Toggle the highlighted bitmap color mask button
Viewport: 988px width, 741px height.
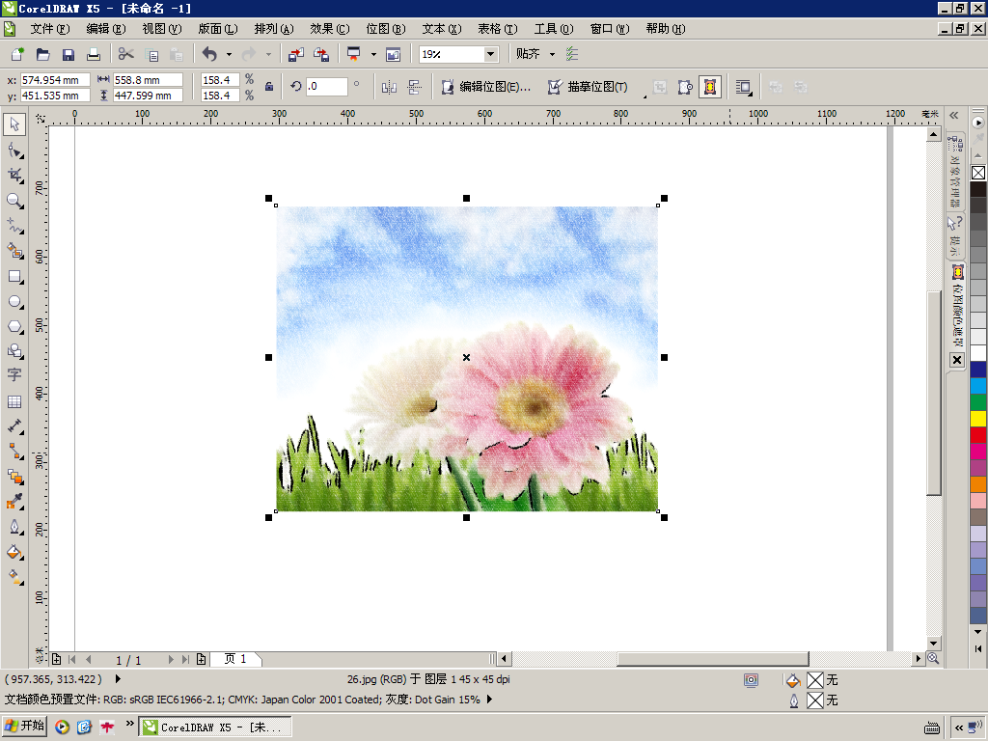[709, 87]
